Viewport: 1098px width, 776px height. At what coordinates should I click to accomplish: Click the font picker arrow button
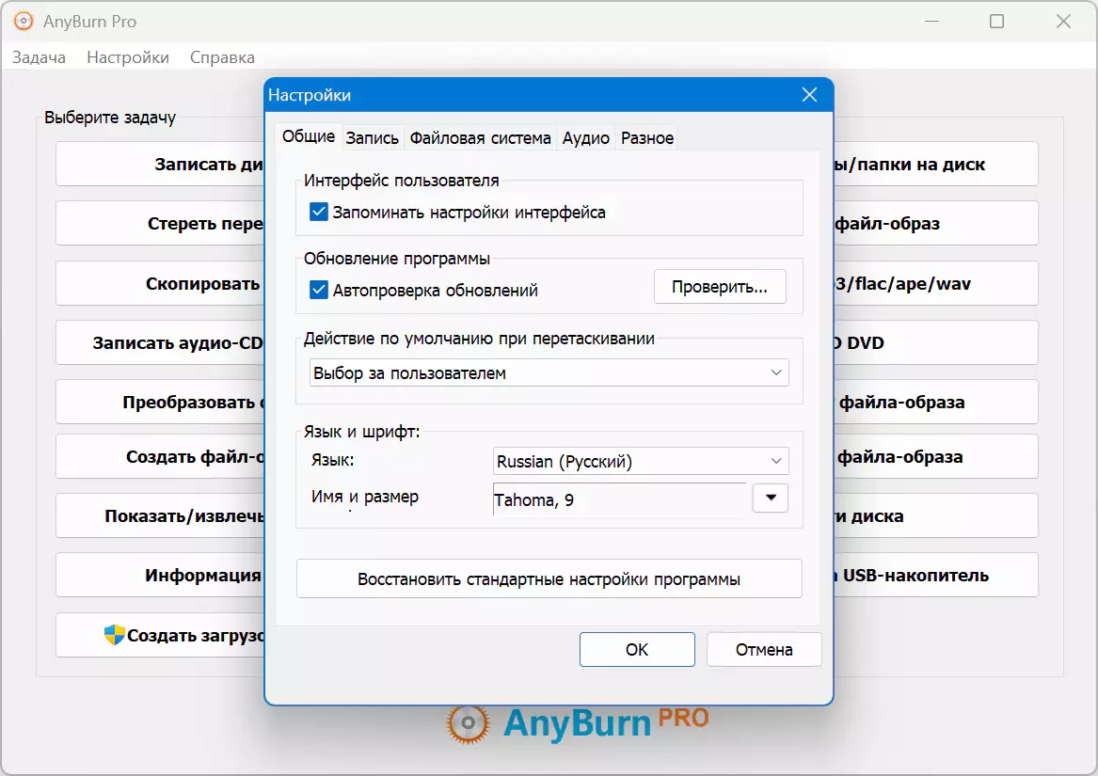(x=771, y=498)
